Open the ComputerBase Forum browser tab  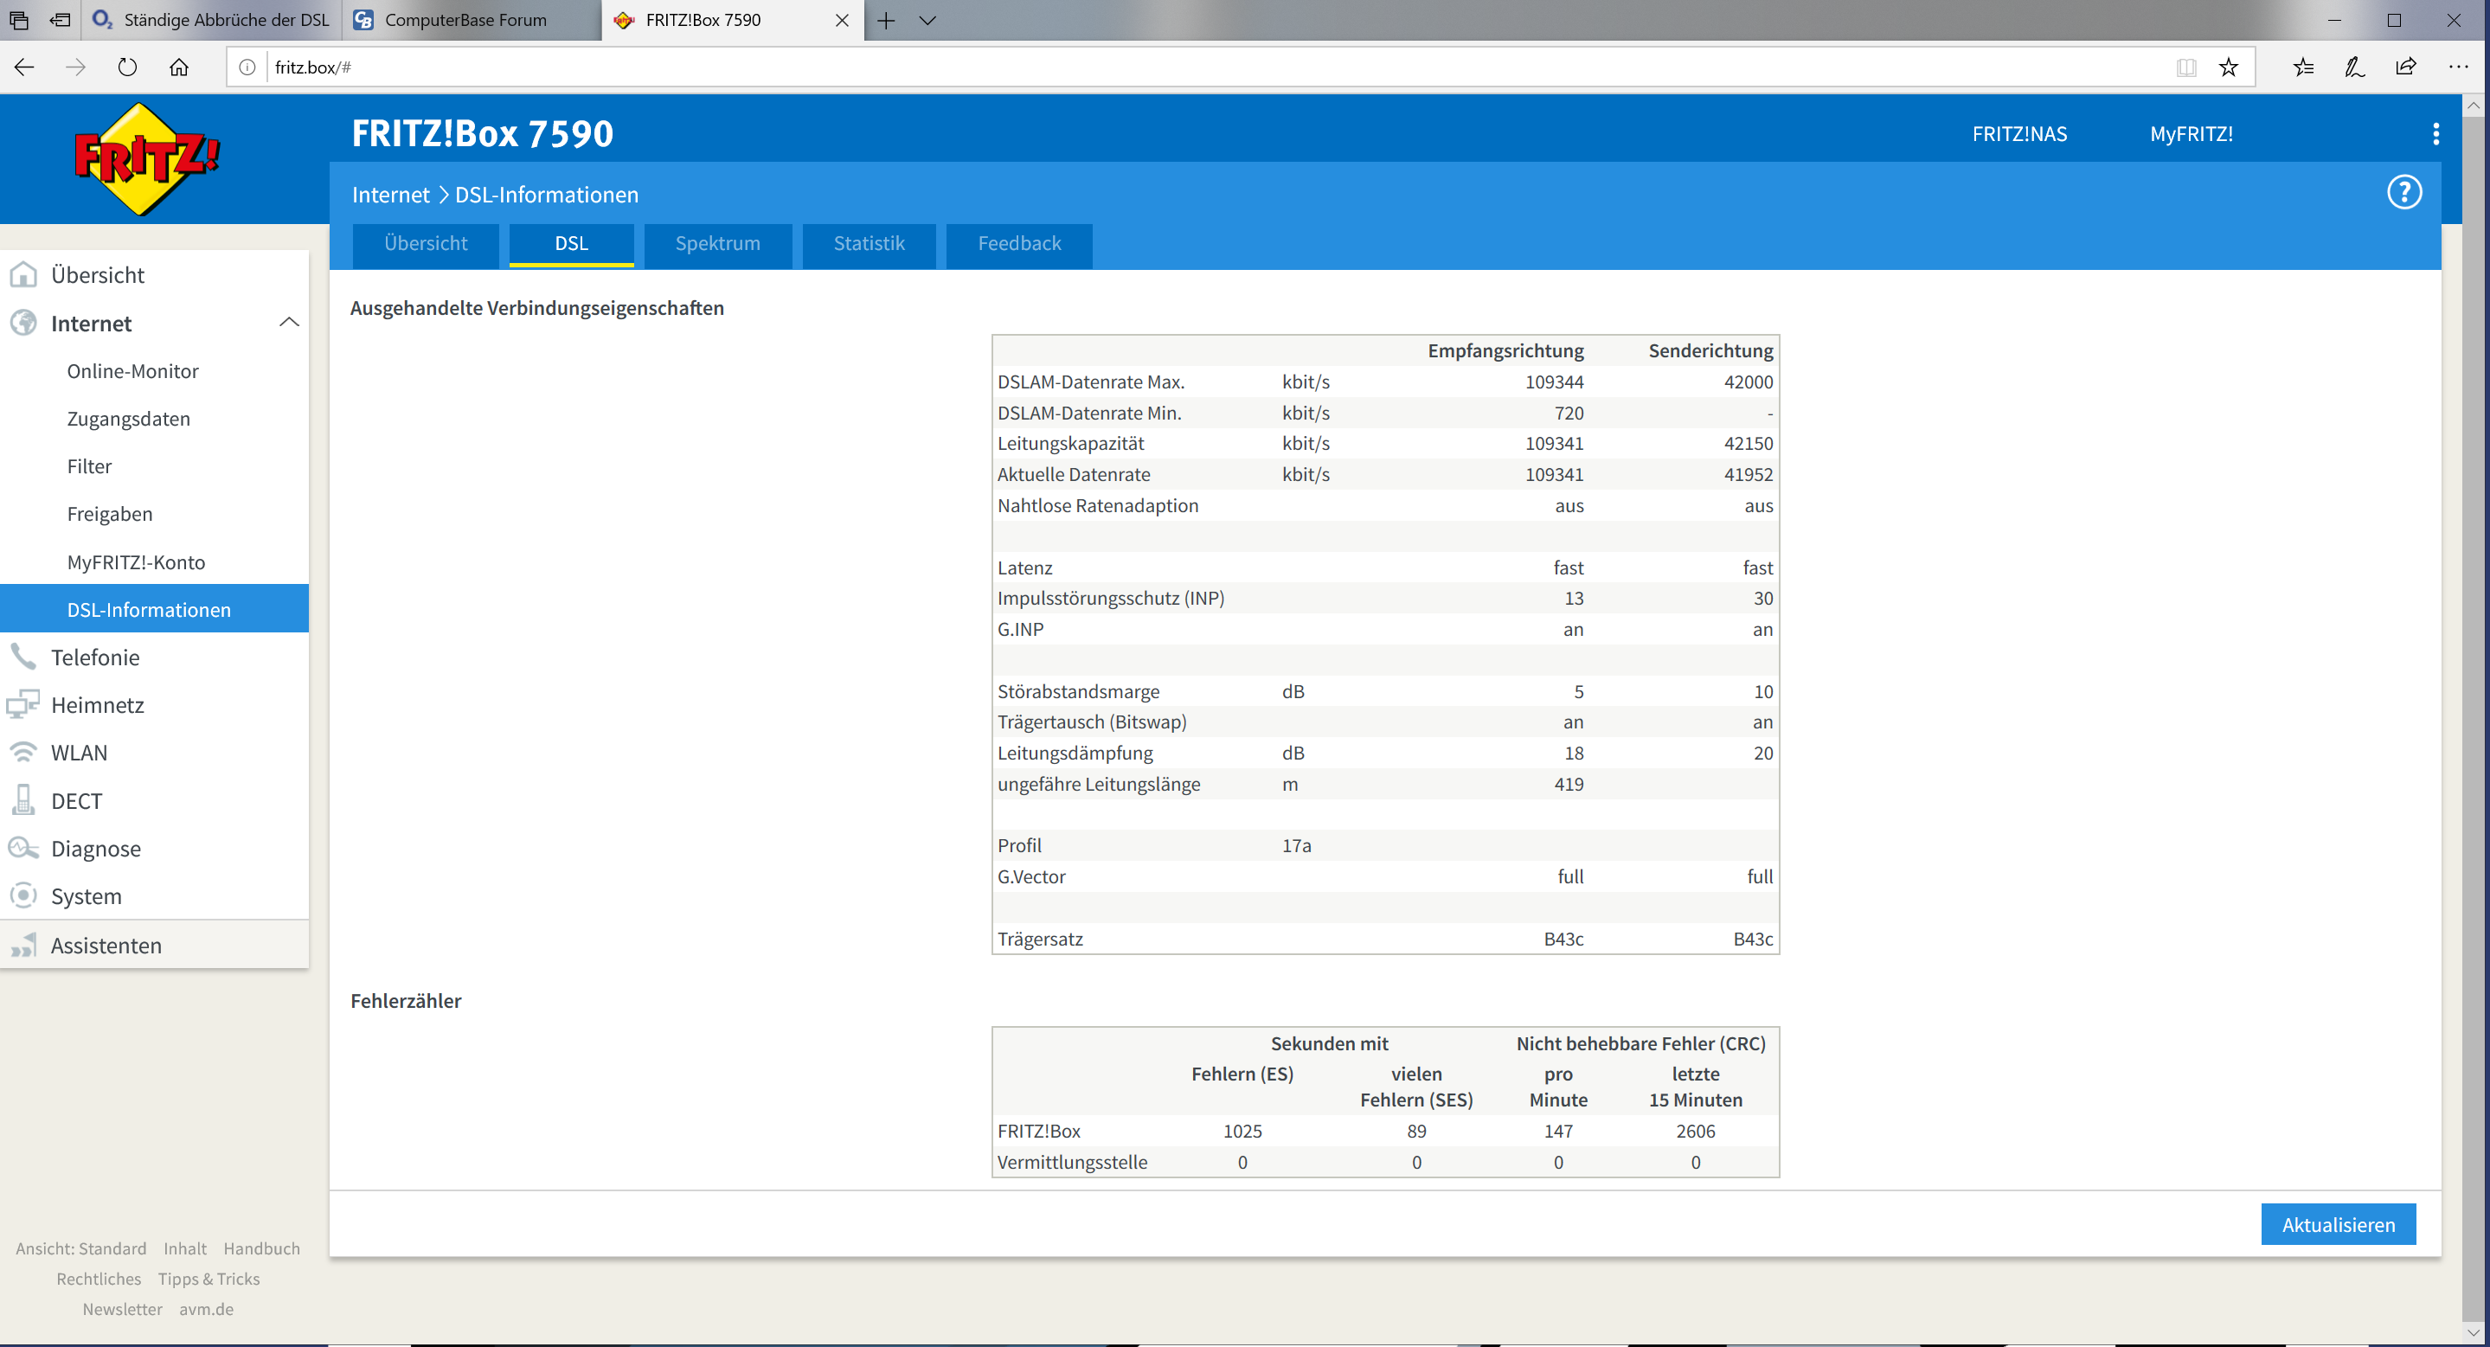tap(466, 20)
